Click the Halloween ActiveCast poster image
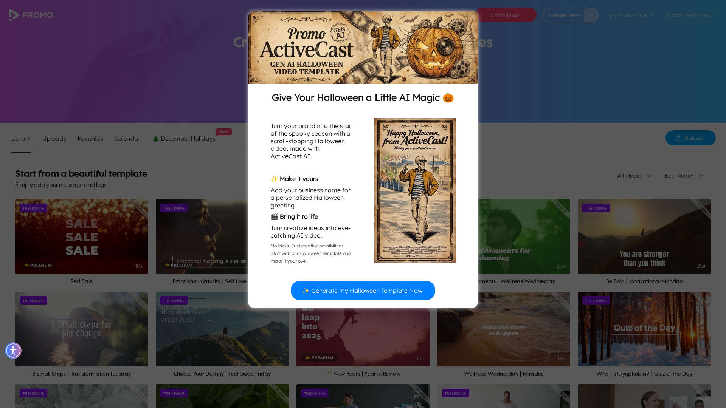The width and height of the screenshot is (726, 408). (x=415, y=190)
